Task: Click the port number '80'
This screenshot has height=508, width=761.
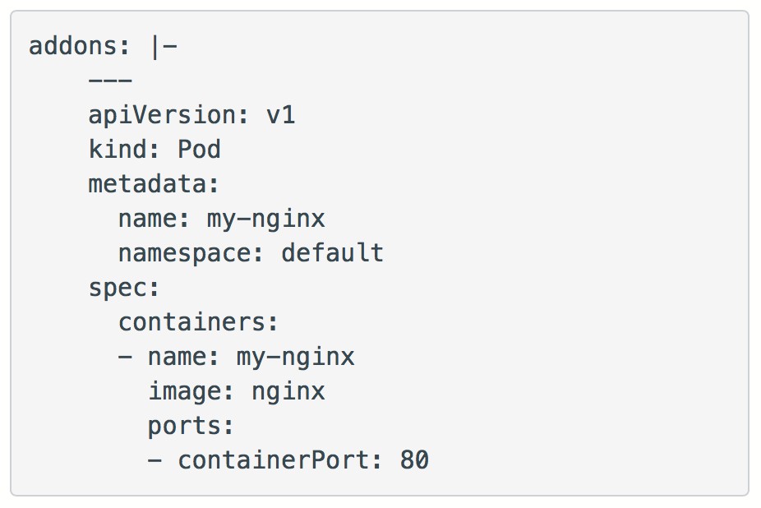Action: pos(414,460)
